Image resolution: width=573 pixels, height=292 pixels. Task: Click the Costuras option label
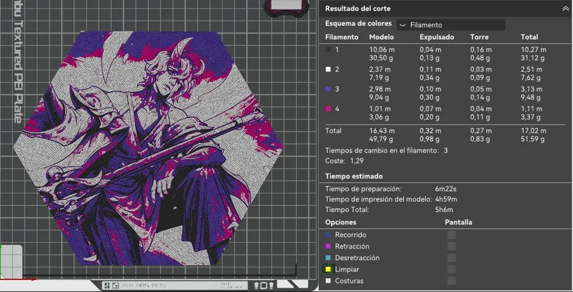pyautogui.click(x=350, y=281)
